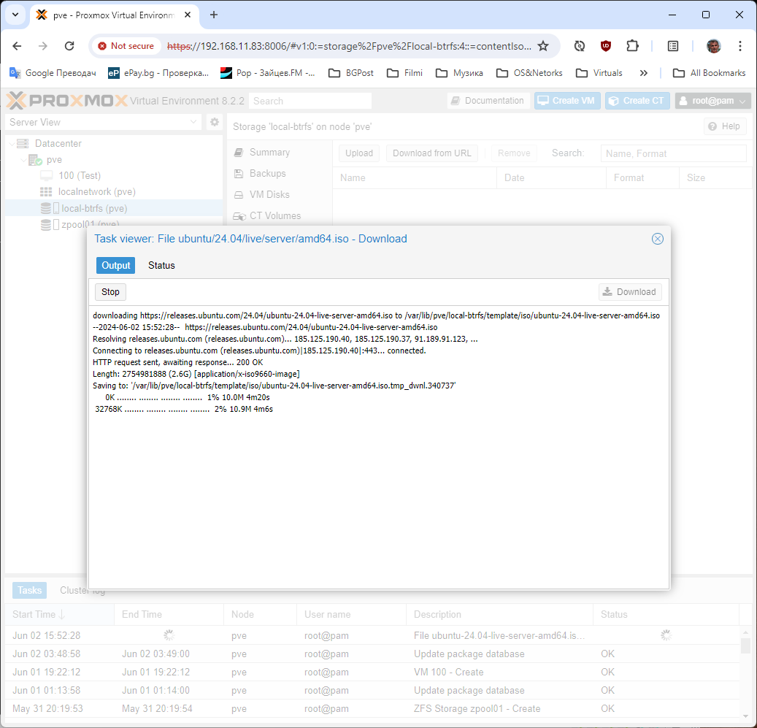
Task: Sort by Size column header
Action: point(715,177)
